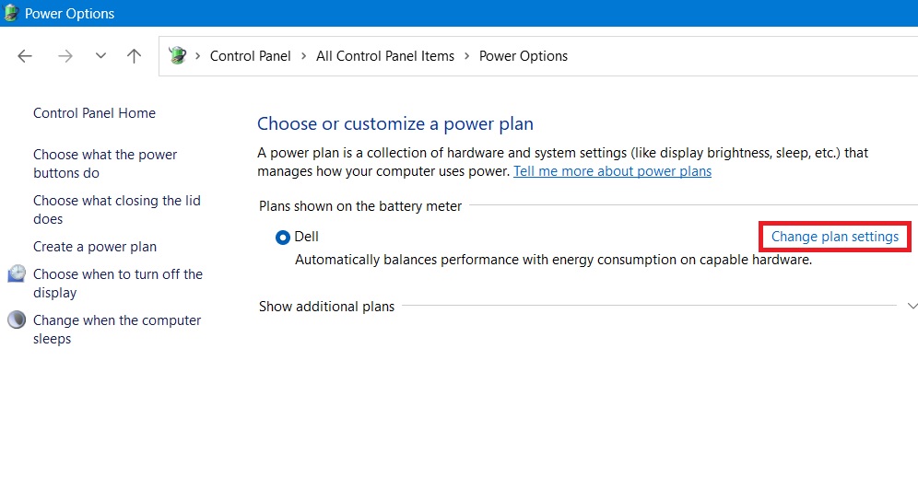Click 'Plans shown on the battery meter' heading
Viewport: 918px width, 488px height.
(360, 206)
